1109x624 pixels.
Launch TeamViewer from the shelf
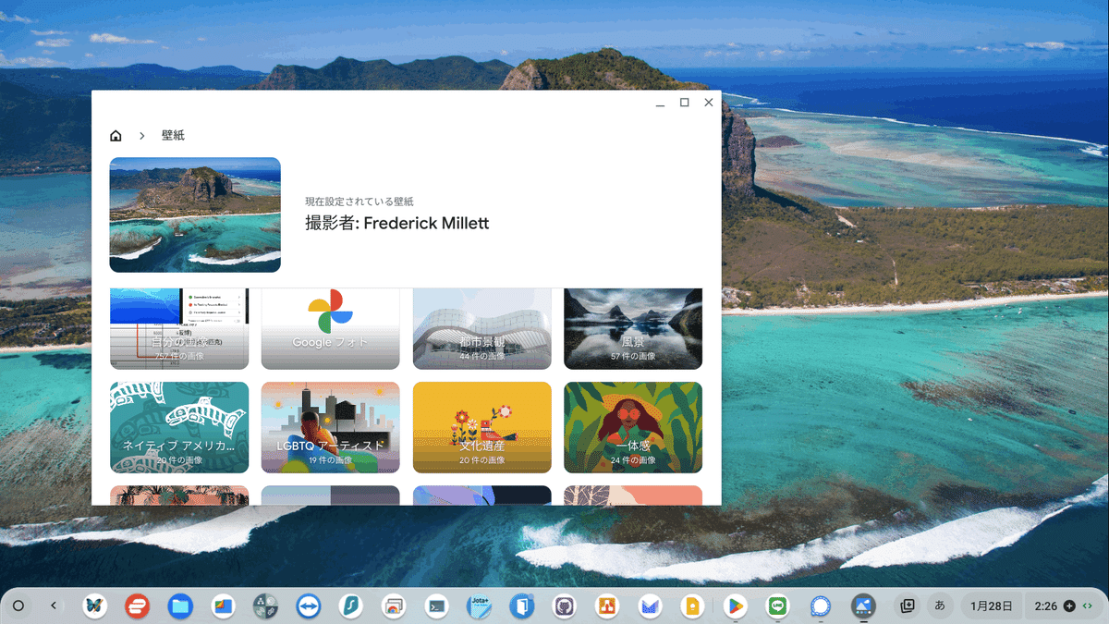(309, 606)
